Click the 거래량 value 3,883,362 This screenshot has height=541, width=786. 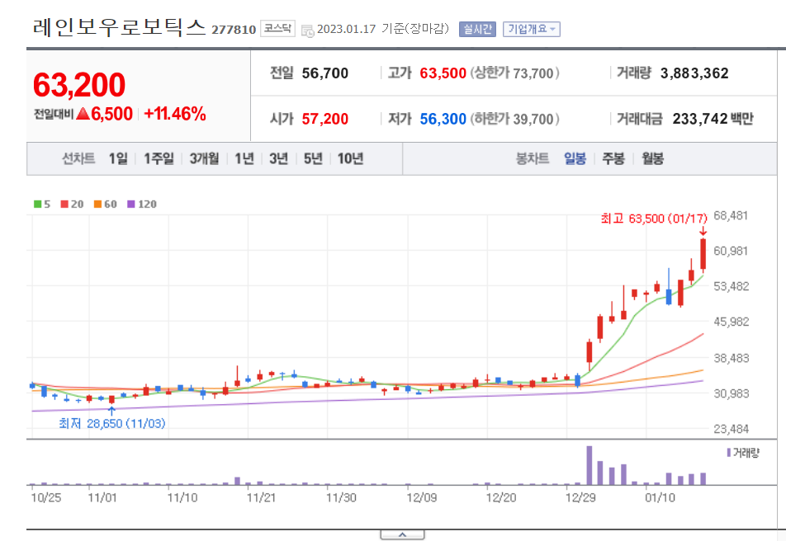point(694,73)
